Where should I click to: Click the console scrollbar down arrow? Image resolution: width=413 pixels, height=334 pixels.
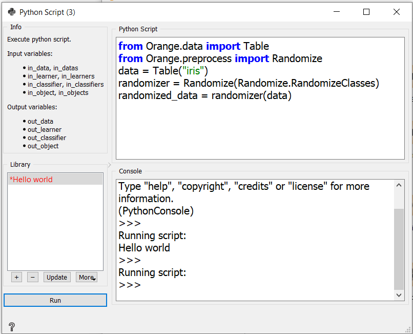[x=399, y=295]
